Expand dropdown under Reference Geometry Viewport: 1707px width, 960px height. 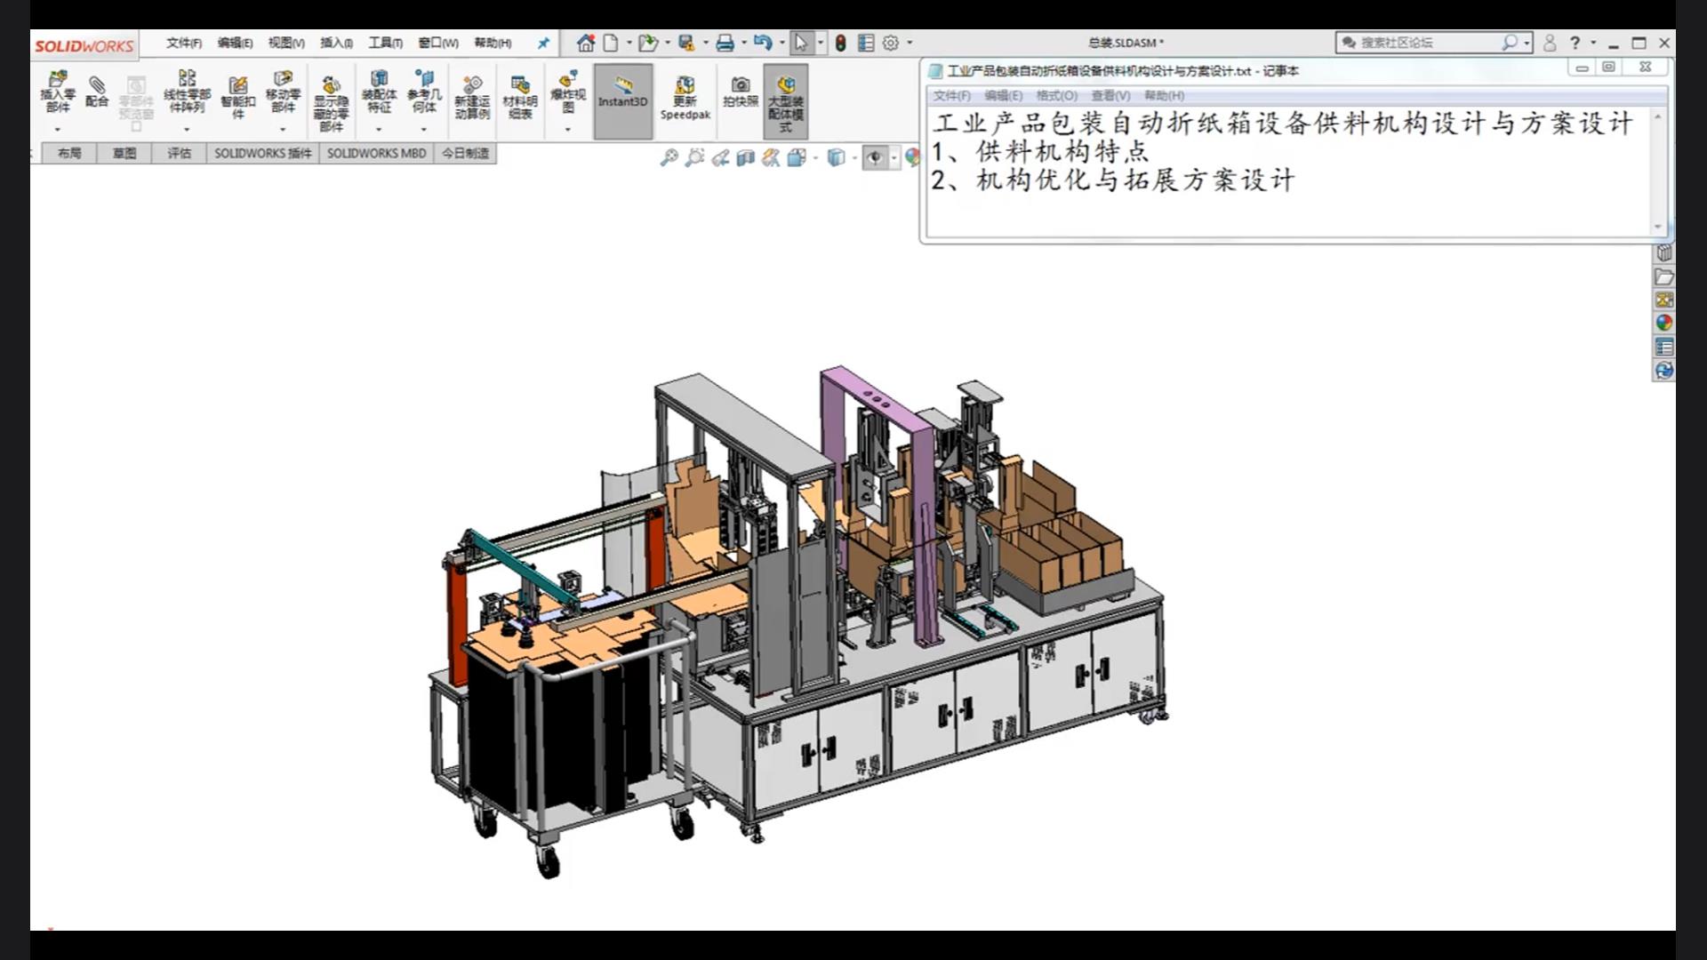(x=424, y=130)
